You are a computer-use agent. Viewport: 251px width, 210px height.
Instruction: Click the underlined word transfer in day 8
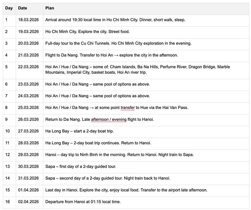[128, 107]
